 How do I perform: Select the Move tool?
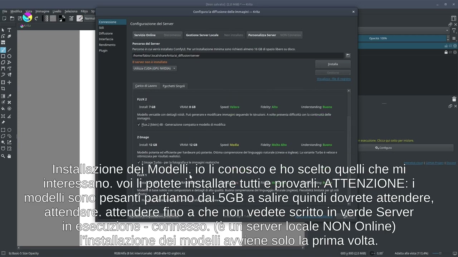pyautogui.click(x=9, y=82)
